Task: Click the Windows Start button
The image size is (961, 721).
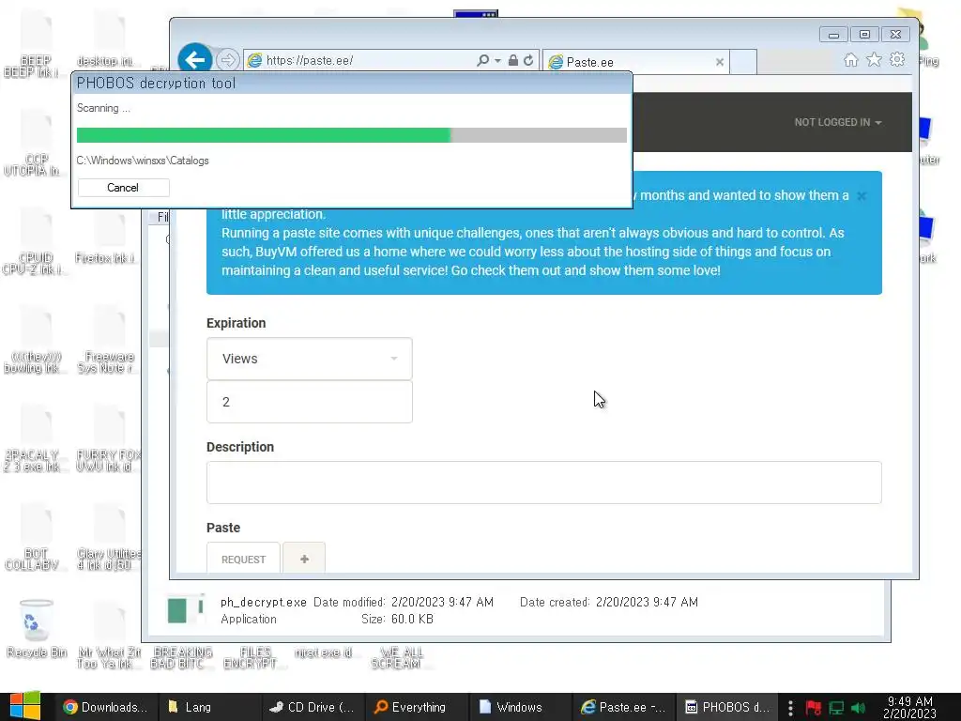Action: (x=25, y=707)
